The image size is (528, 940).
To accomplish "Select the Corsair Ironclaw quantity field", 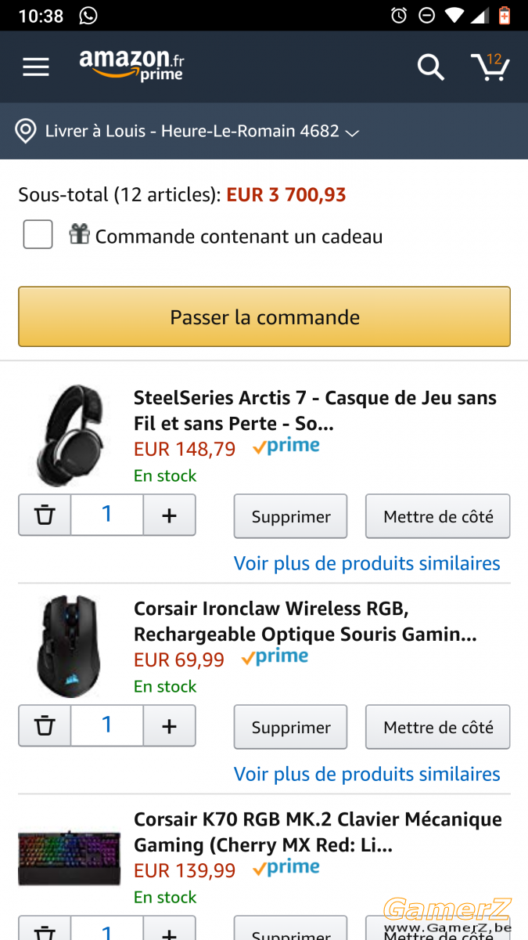I will point(107,726).
